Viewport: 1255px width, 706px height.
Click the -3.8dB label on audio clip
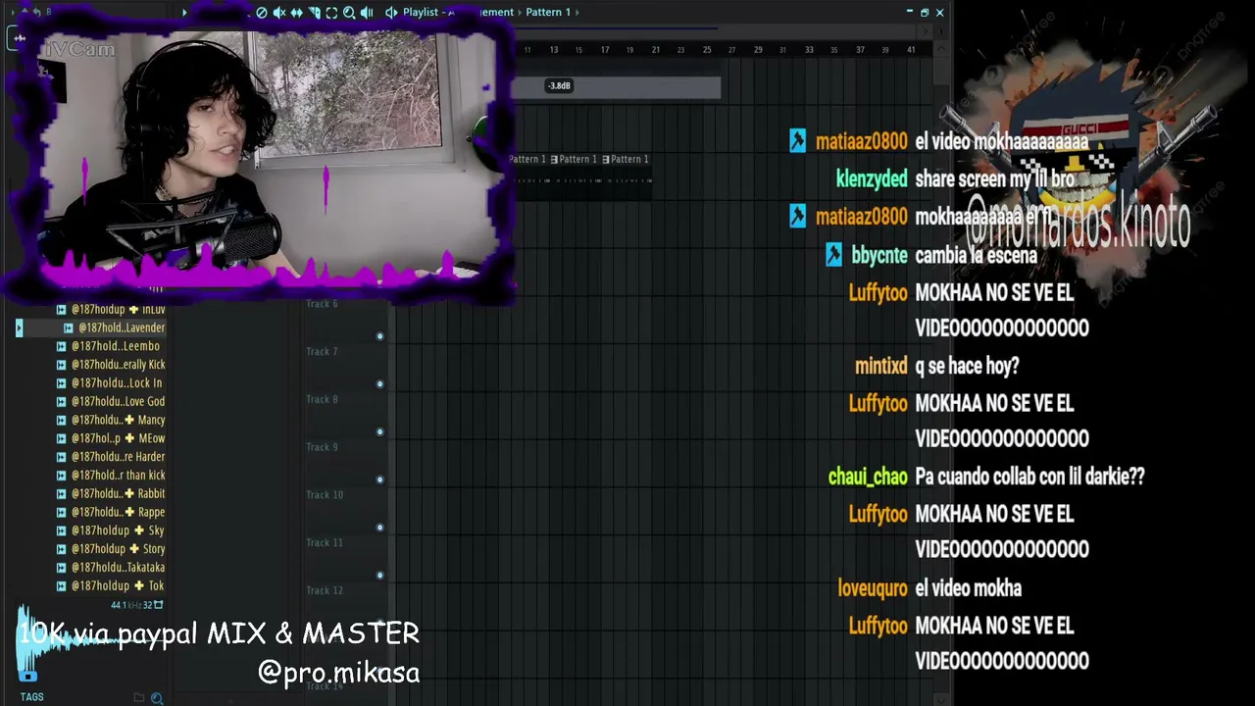pos(559,86)
